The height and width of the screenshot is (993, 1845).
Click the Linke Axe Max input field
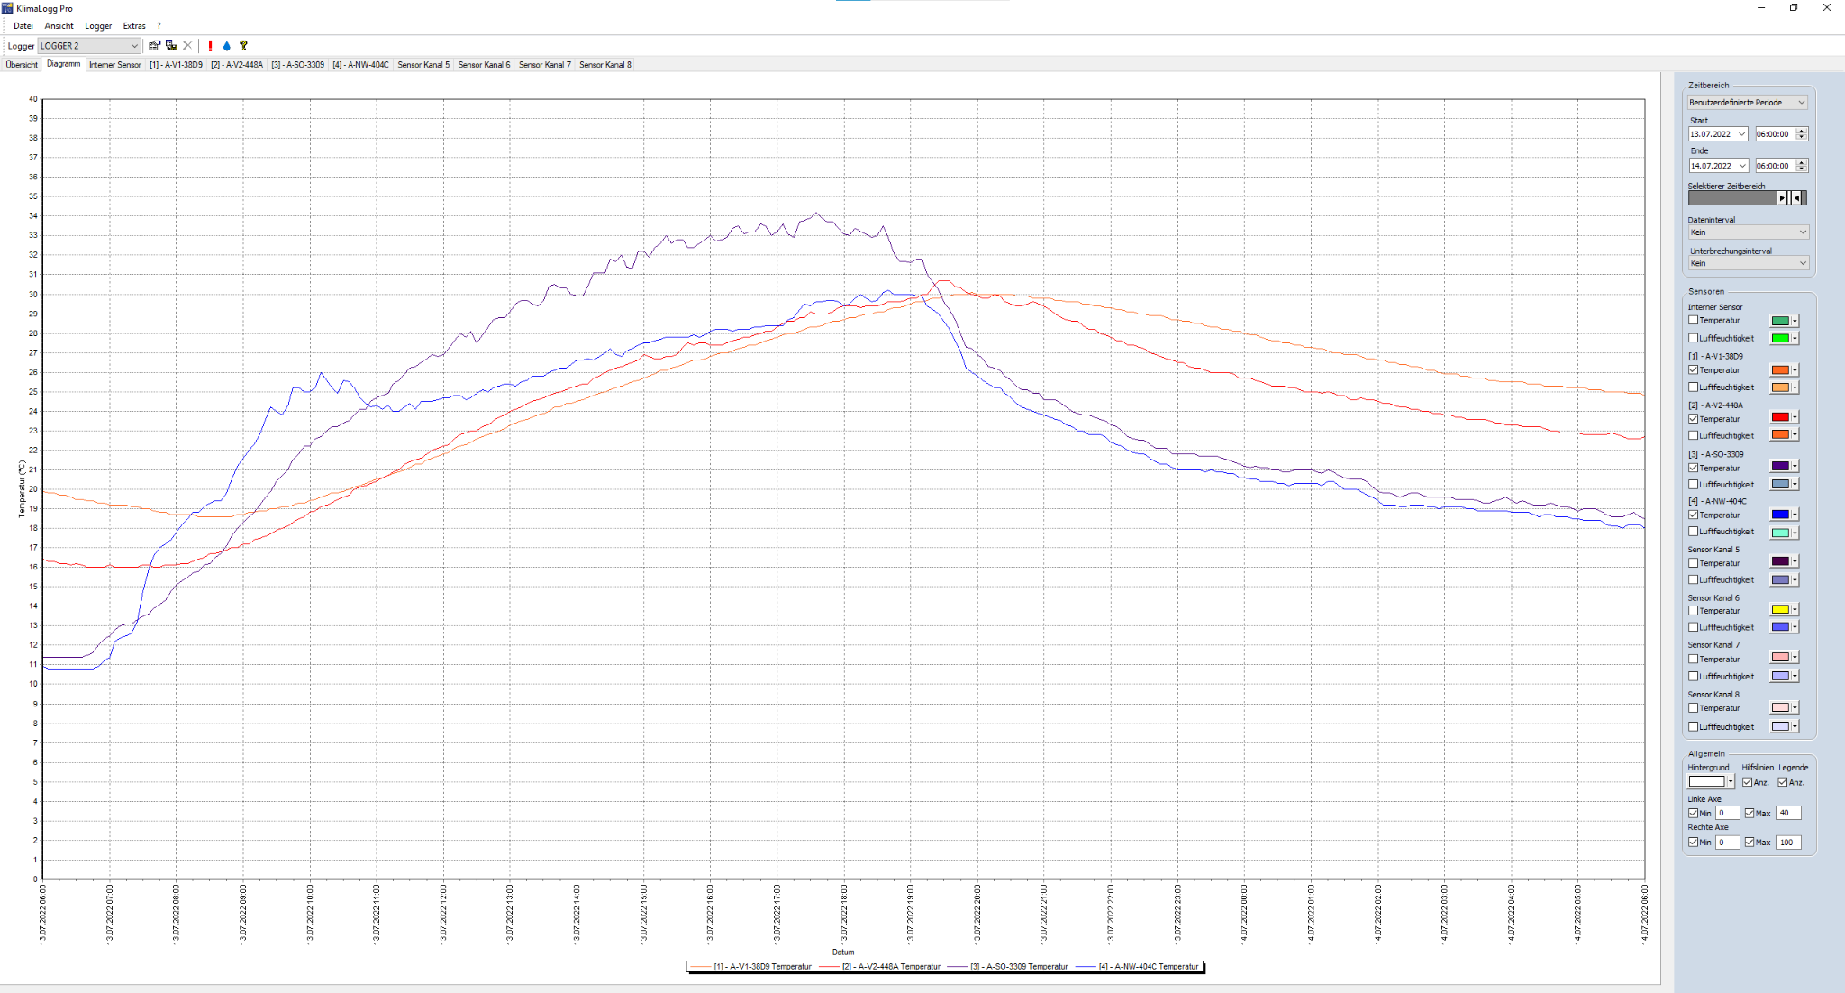(x=1787, y=813)
